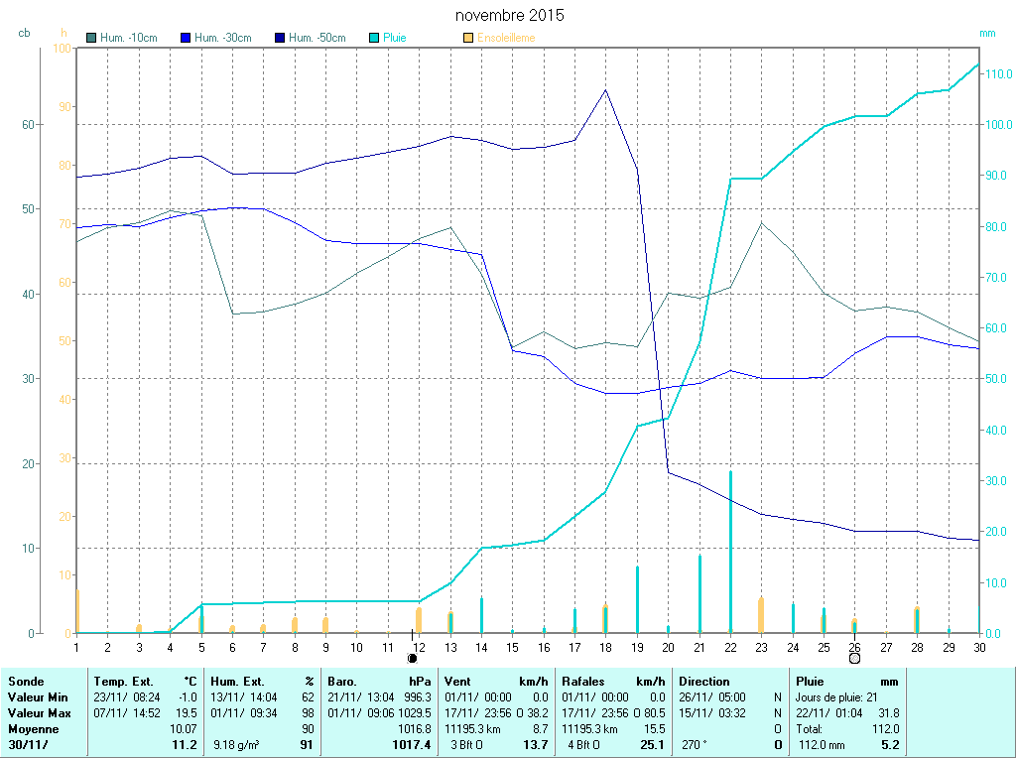Click the sunshine bar on day 23
Screen dimensions: 1016x758
click(761, 615)
